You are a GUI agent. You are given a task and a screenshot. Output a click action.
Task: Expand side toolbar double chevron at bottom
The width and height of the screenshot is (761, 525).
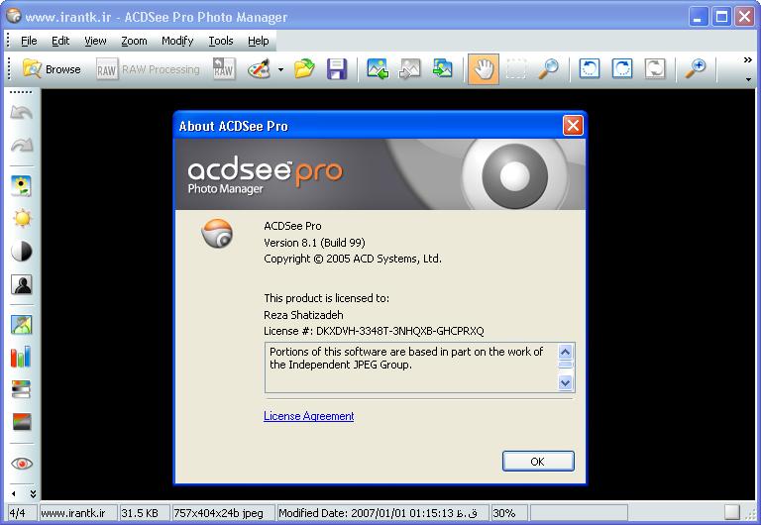tap(33, 494)
